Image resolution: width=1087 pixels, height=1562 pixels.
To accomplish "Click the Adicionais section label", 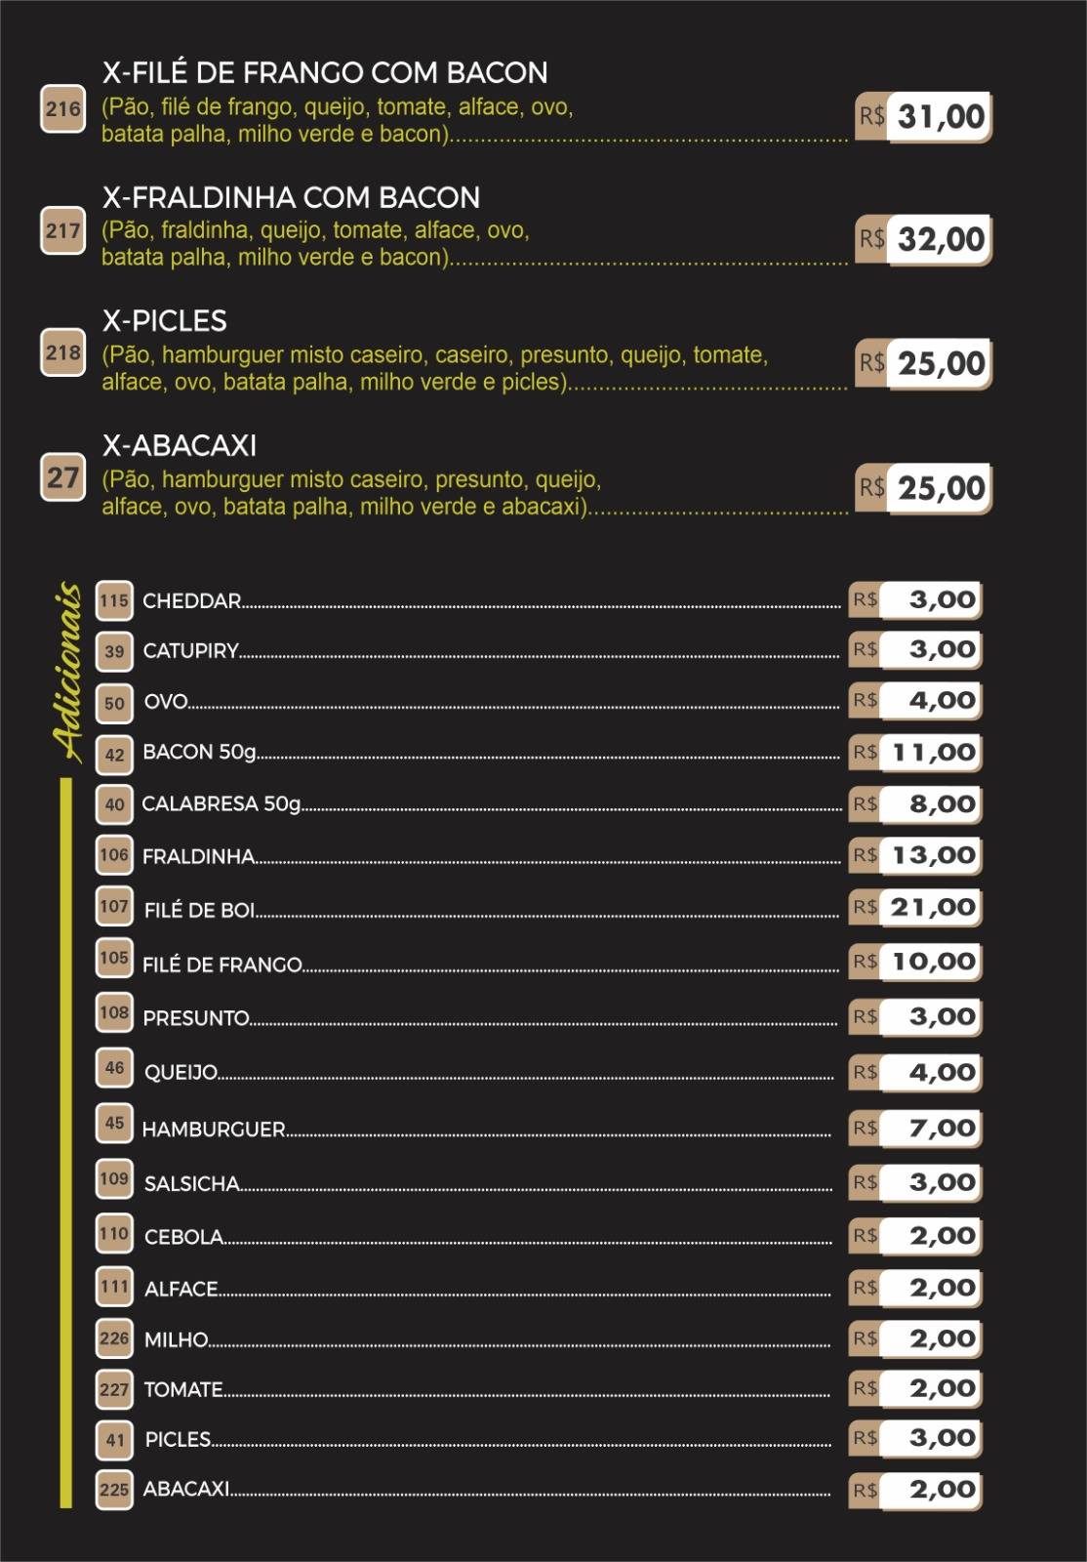I will point(67,672).
